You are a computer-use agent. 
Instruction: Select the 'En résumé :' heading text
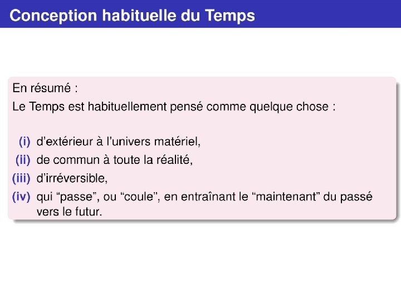[x=45, y=88]
